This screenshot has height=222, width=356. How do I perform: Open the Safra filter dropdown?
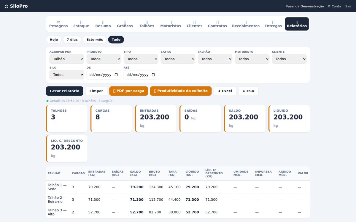coord(178,59)
